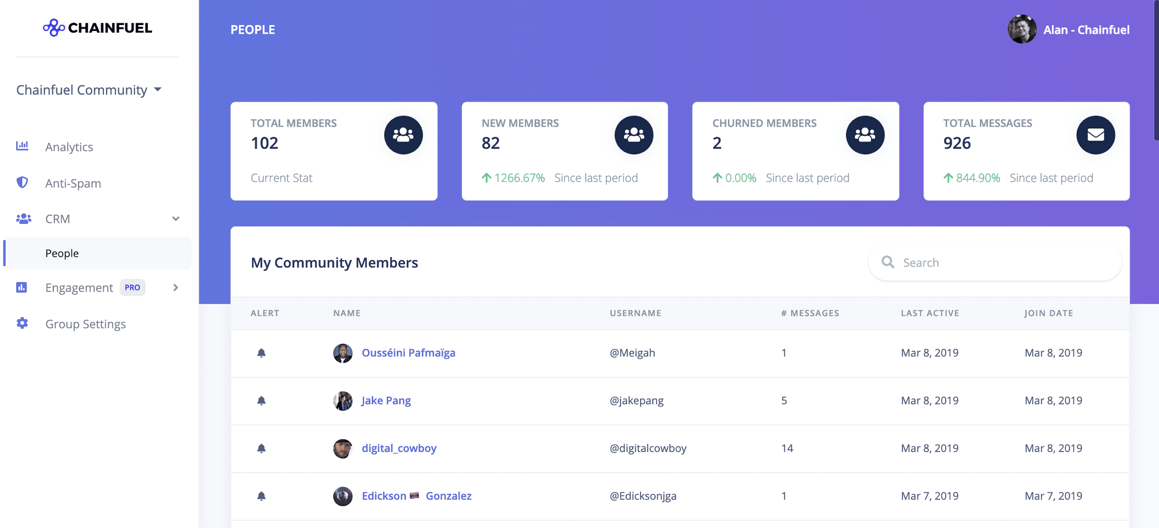Image resolution: width=1159 pixels, height=528 pixels.
Task: Click the page vertical scrollbar
Action: (1156, 70)
